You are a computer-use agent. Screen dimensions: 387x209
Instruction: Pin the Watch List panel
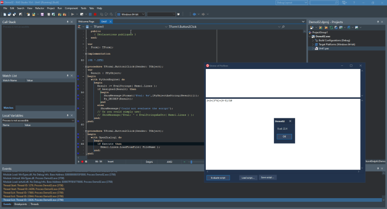[68, 76]
